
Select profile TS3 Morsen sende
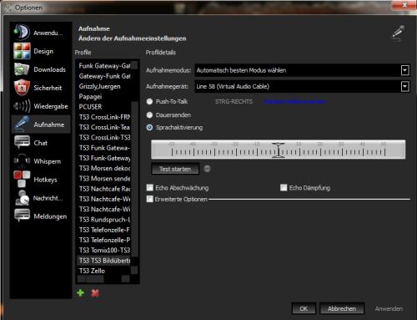(104, 179)
